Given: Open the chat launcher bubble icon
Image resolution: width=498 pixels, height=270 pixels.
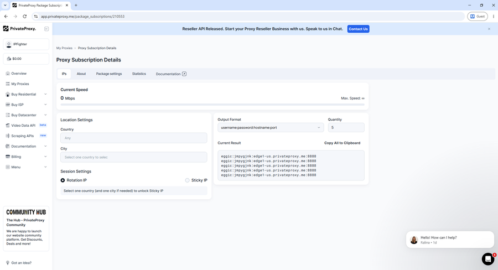Looking at the screenshot, I should click(x=488, y=259).
